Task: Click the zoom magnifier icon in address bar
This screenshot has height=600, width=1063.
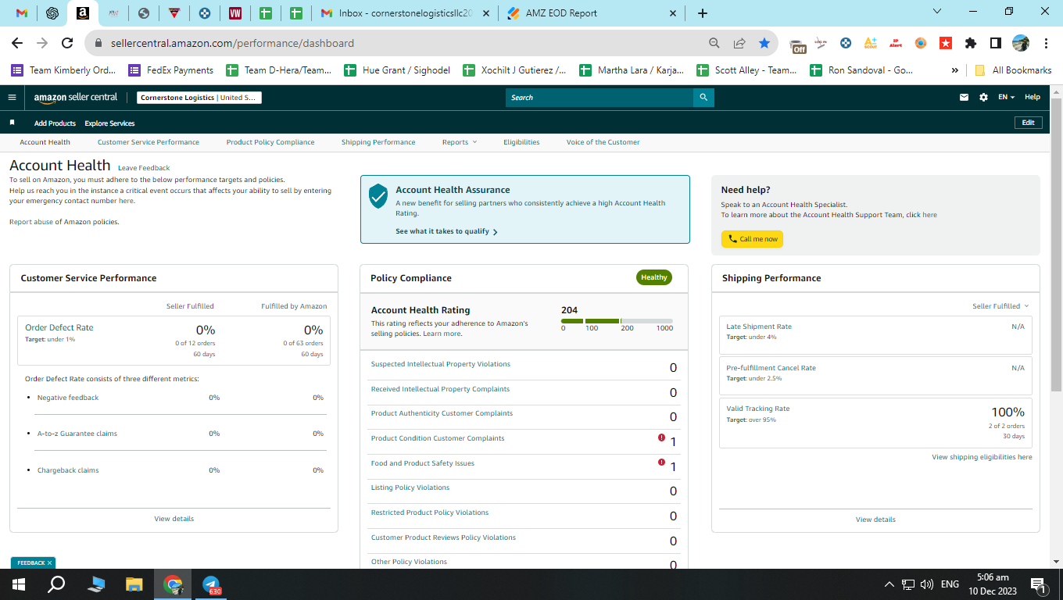Action: click(714, 43)
